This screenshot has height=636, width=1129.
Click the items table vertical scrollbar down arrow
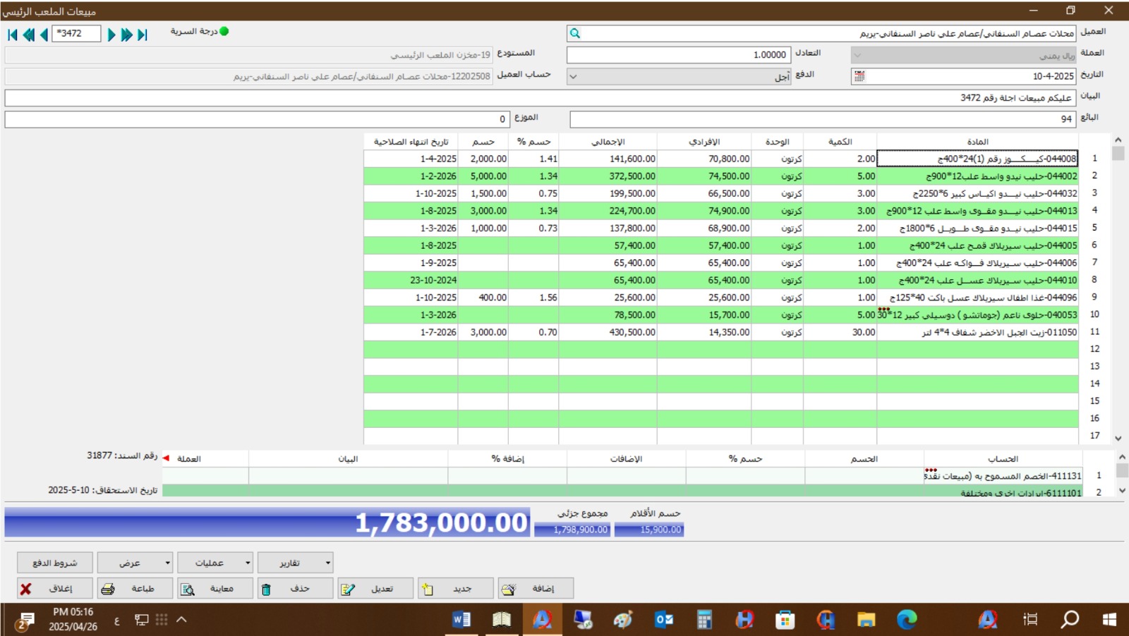[x=1118, y=438]
